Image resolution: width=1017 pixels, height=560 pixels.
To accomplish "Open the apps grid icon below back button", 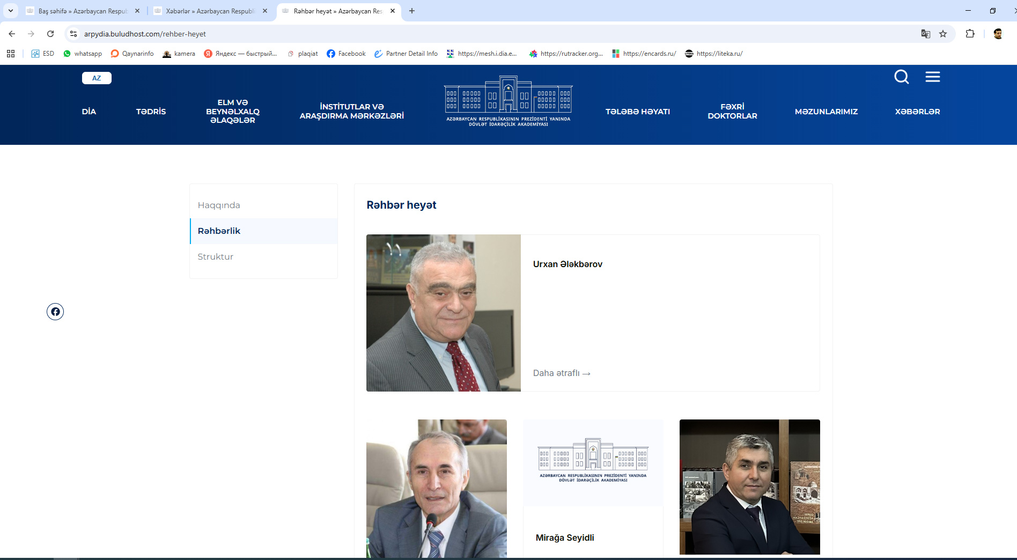I will click(11, 54).
